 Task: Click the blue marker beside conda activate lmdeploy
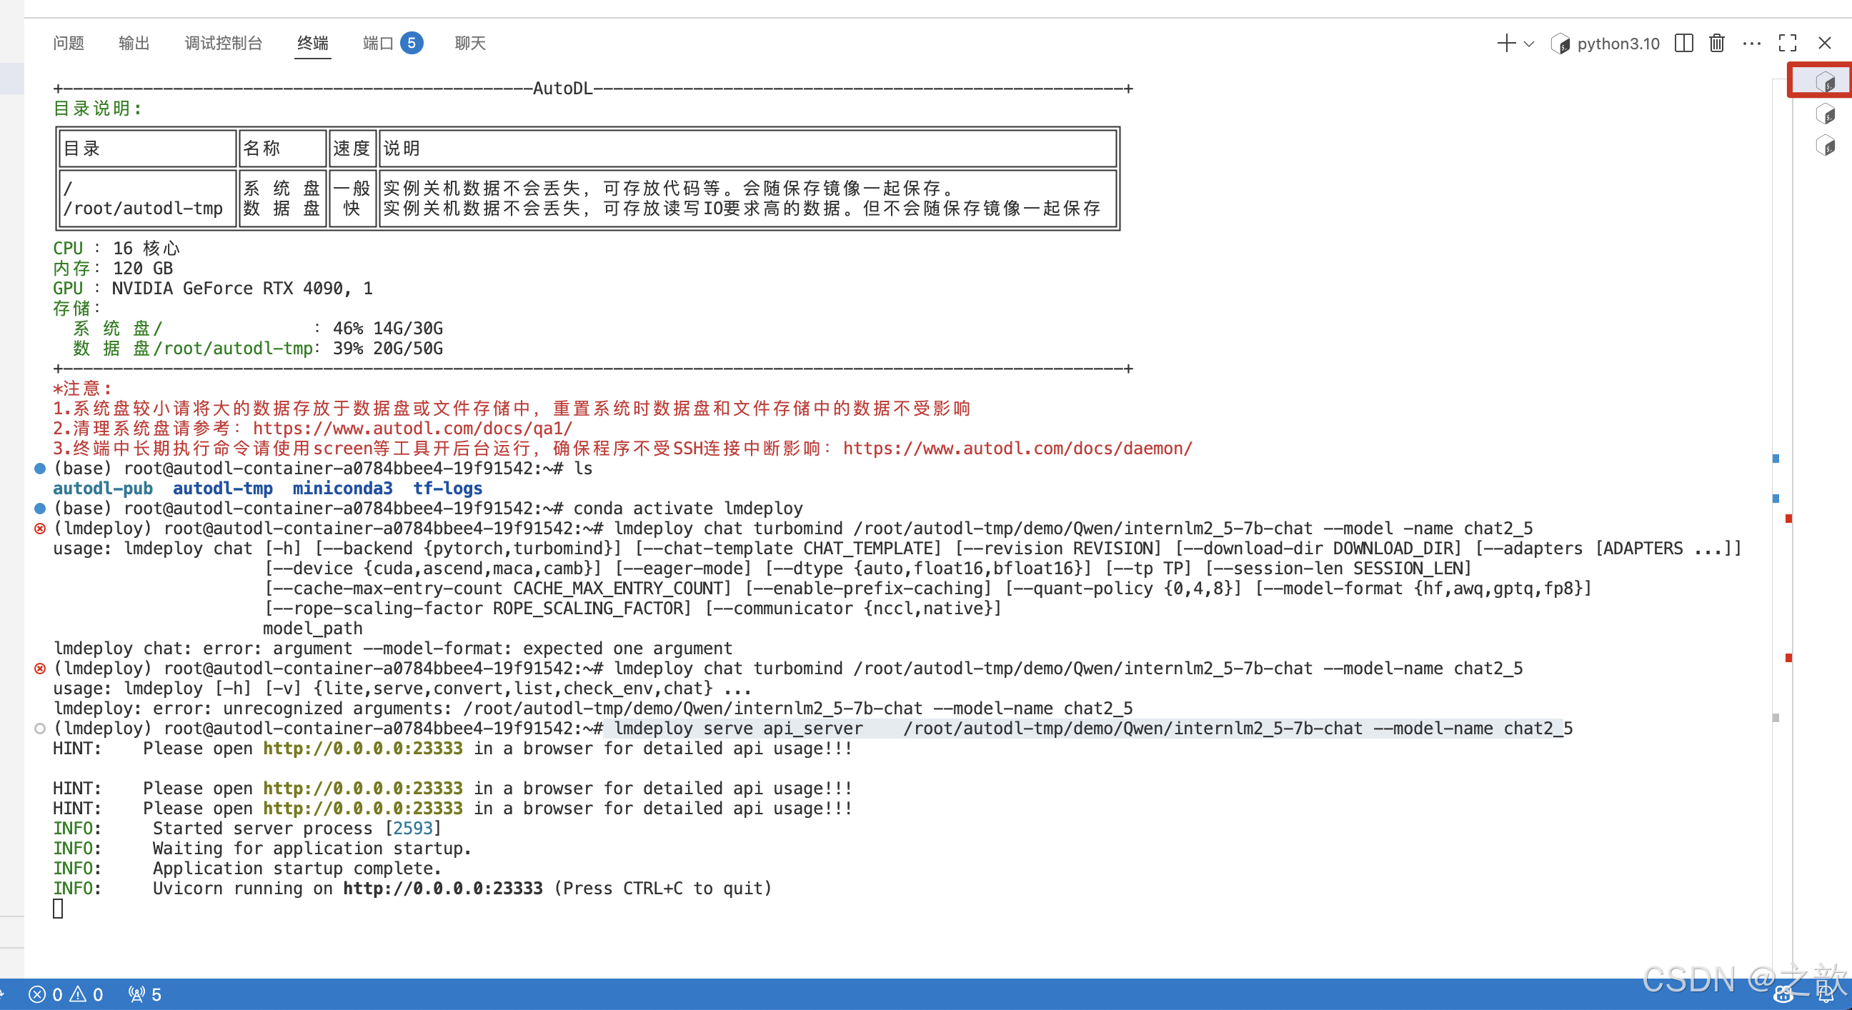[40, 509]
